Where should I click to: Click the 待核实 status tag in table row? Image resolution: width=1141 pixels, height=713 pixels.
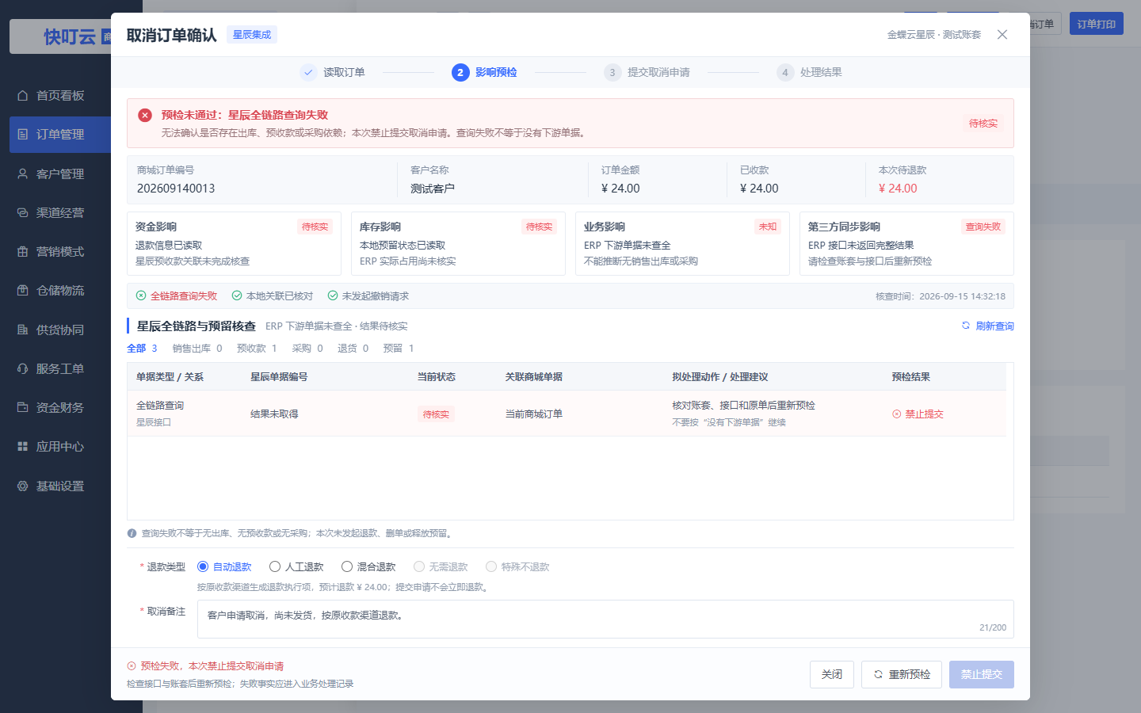[x=436, y=414]
